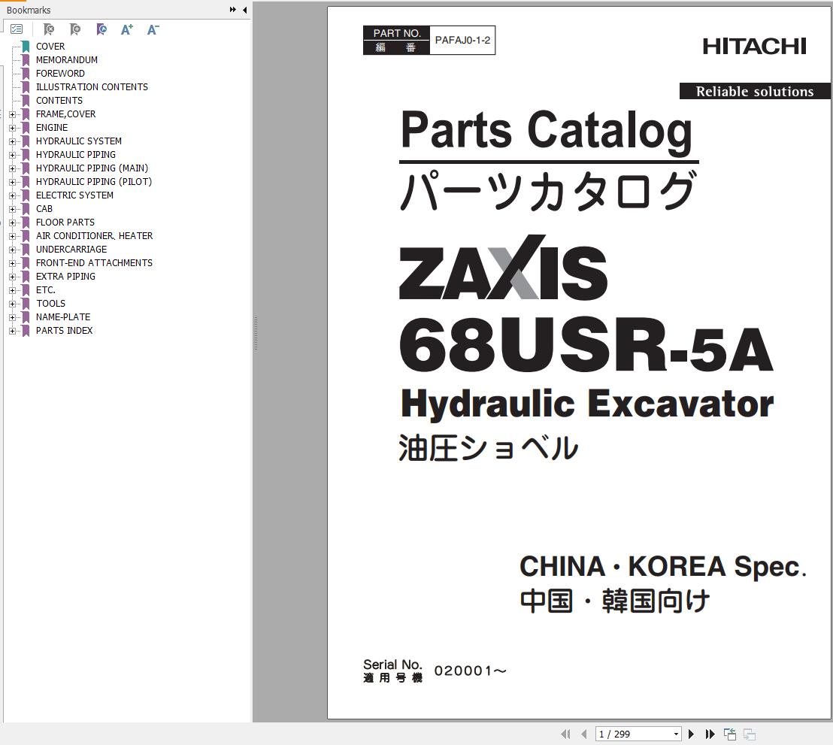Decrease bookmark font size with A-

tap(153, 29)
